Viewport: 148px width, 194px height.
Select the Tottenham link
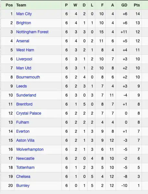[25, 167]
